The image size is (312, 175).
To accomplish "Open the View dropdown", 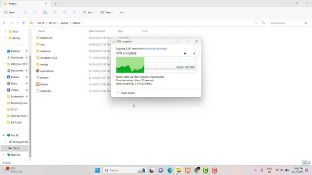I will point(107,12).
